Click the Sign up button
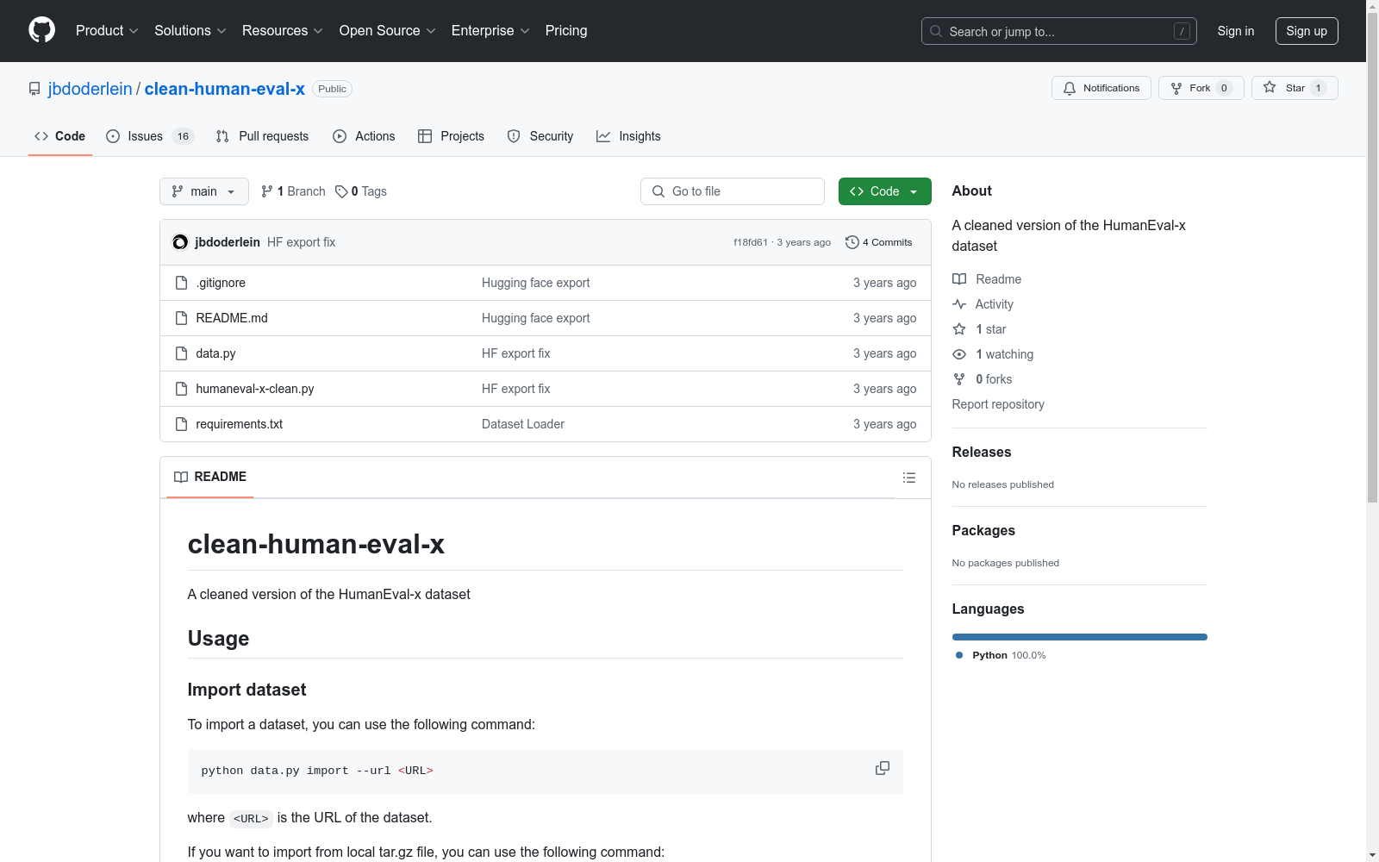 point(1307,31)
